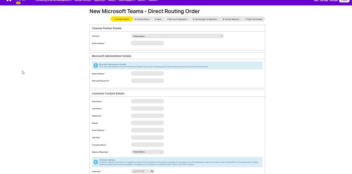352x174 pixels.
Task: Expand the Reporting menu
Action: (100, 1)
